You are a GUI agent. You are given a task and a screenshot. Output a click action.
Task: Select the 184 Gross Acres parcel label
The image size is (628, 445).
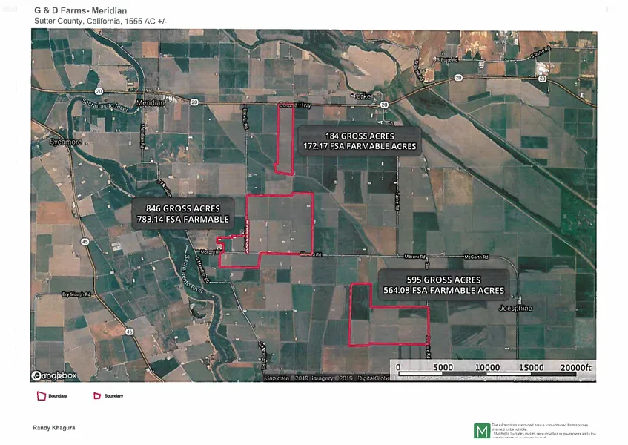[359, 141]
